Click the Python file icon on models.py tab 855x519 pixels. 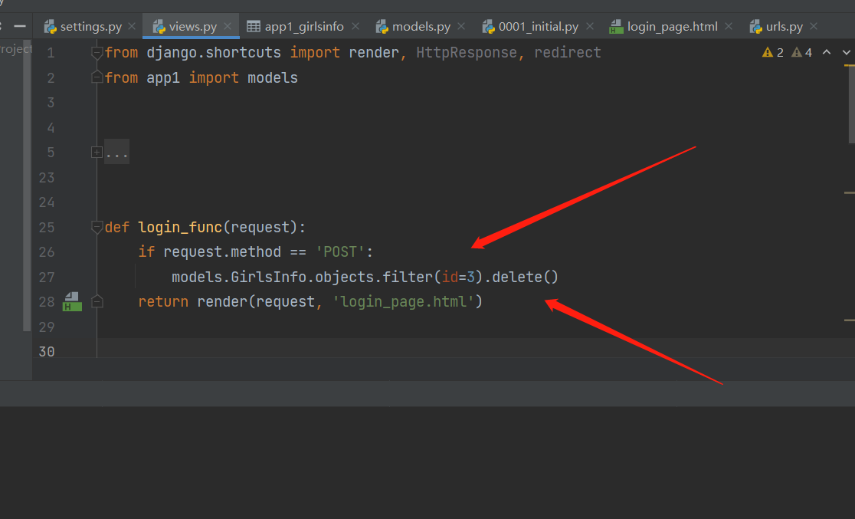point(382,26)
